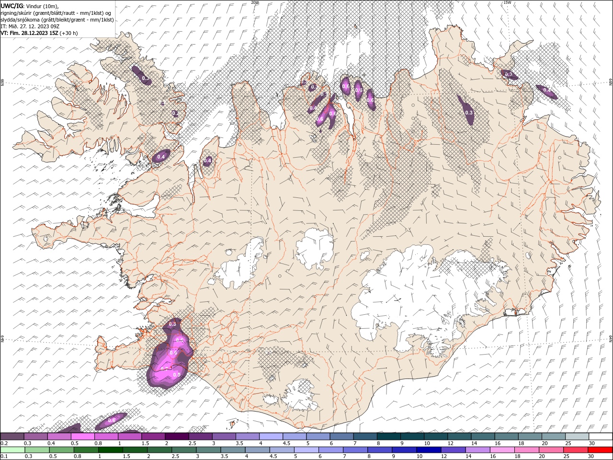Click the crimson 25–30 rain legend swatch
Viewport: 613px width, 460px height.
click(575, 450)
